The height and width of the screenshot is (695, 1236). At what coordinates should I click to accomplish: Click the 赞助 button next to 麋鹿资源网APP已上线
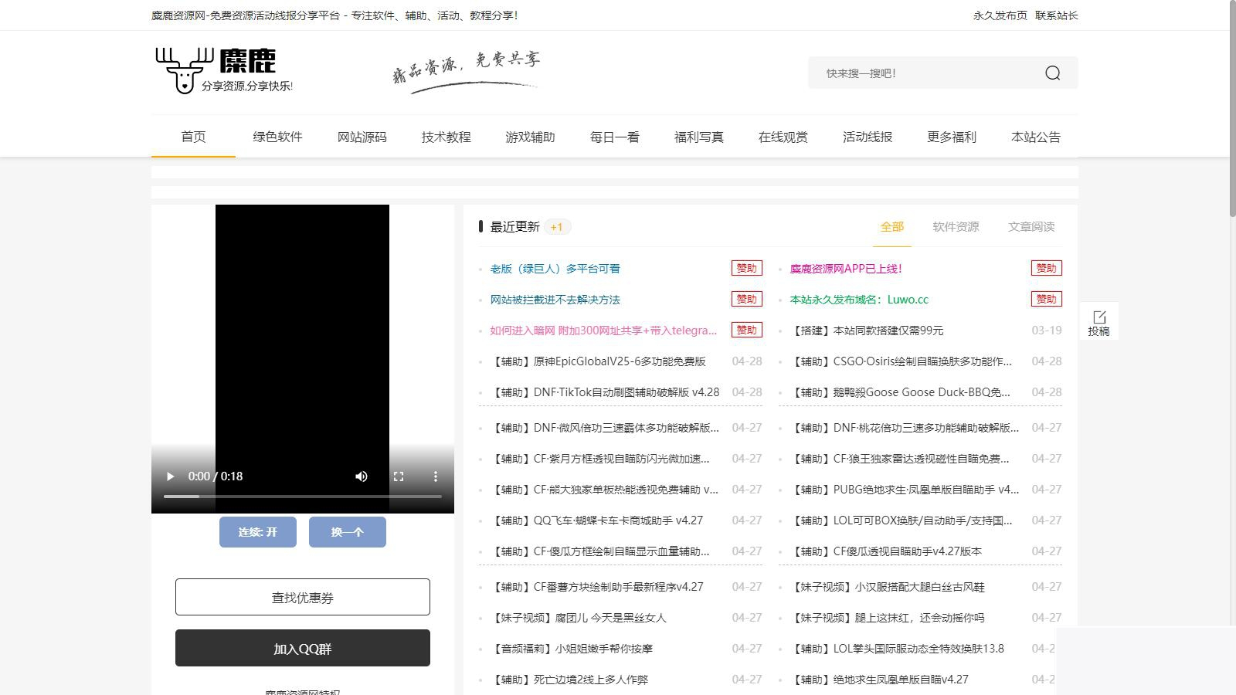click(1046, 268)
